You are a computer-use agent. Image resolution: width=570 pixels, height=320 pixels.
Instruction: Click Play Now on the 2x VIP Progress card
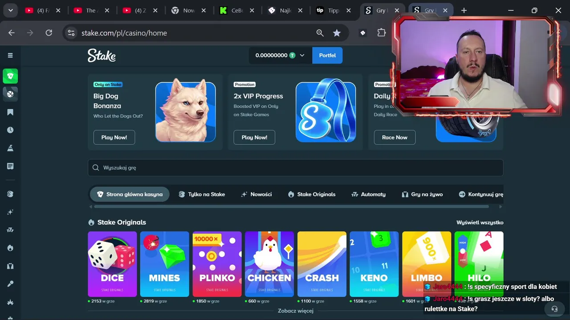(254, 137)
